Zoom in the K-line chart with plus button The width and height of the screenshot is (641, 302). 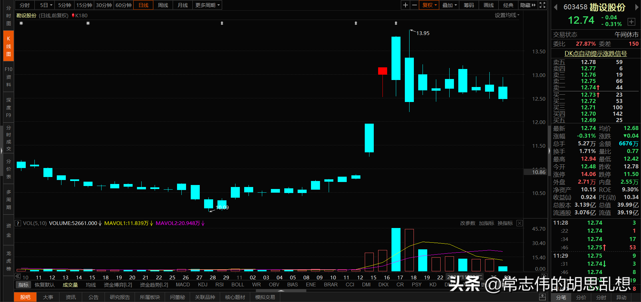click(405, 5)
